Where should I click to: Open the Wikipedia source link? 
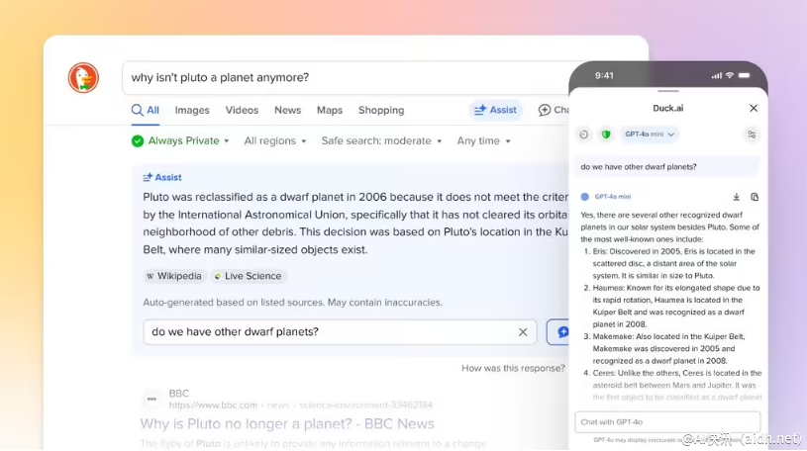coord(174,276)
